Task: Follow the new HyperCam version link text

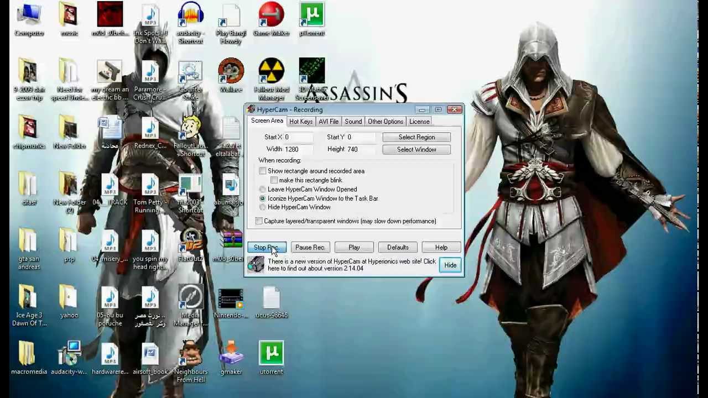Action: tap(352, 265)
